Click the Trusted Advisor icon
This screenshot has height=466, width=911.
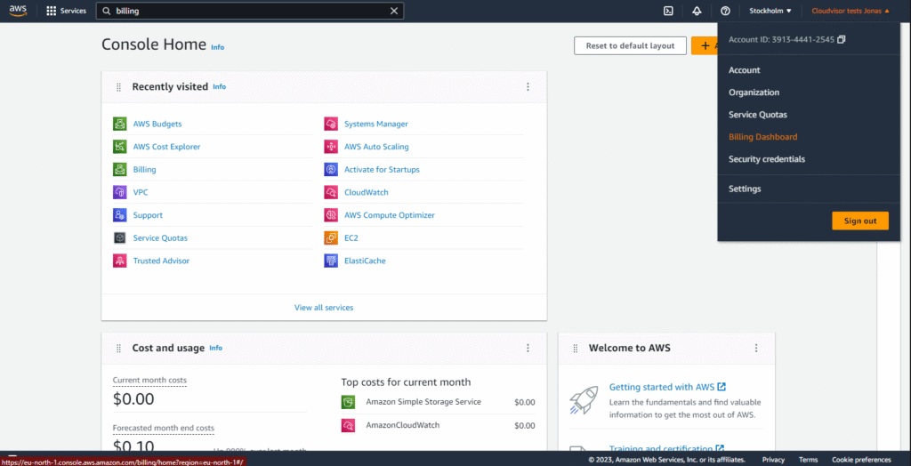[x=120, y=261]
